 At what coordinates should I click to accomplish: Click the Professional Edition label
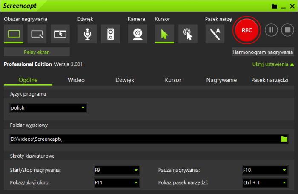[x=28, y=64]
